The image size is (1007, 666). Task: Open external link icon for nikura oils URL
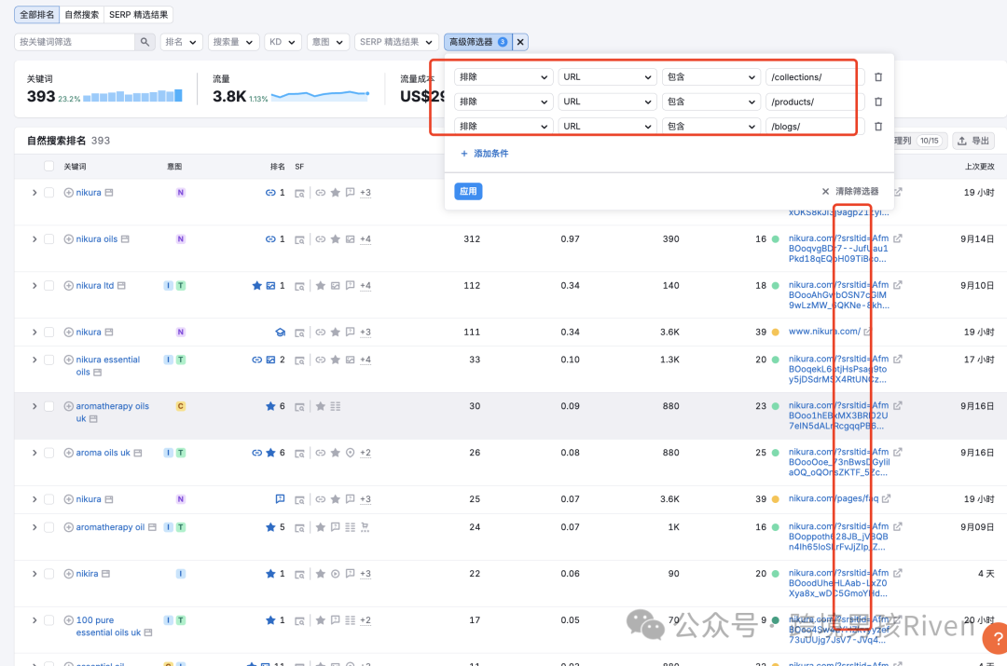(x=898, y=238)
